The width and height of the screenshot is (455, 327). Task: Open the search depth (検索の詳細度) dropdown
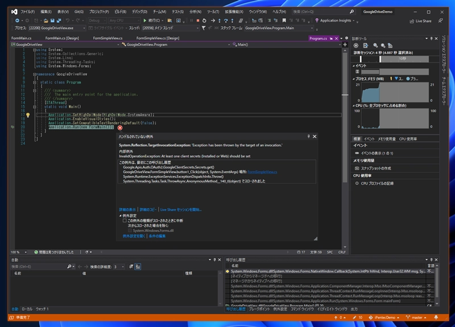pos(119,267)
